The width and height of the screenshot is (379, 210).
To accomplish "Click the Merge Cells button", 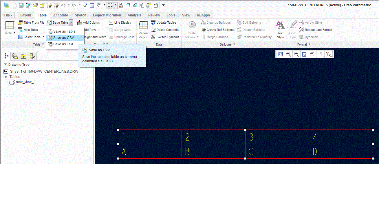I will 120,30.
